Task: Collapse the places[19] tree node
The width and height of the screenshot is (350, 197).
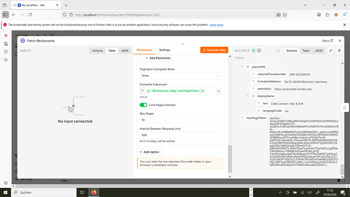Action: click(242, 67)
